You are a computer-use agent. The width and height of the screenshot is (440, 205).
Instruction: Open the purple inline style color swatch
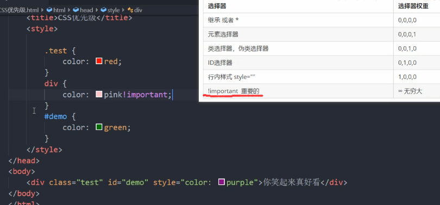222,182
